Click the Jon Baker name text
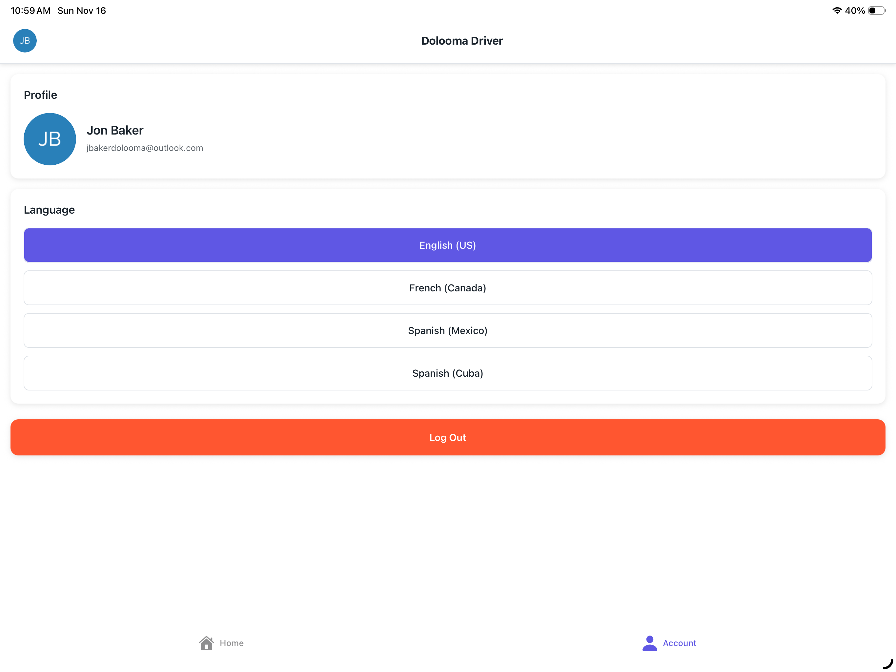The height and width of the screenshot is (672, 896). (x=115, y=130)
